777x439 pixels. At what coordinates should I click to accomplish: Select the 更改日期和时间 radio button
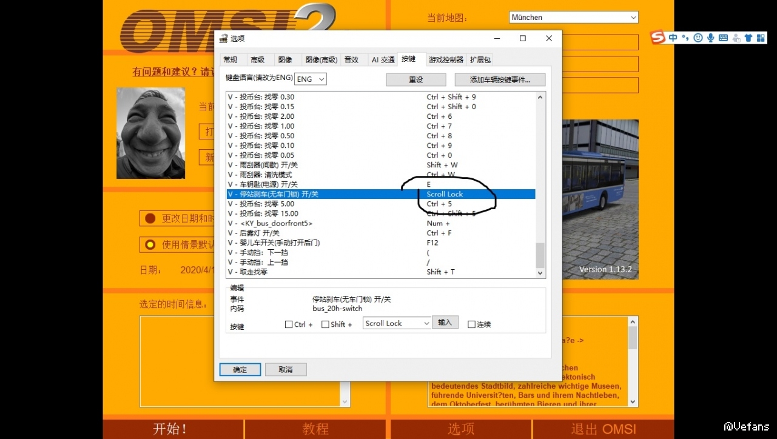pyautogui.click(x=150, y=218)
